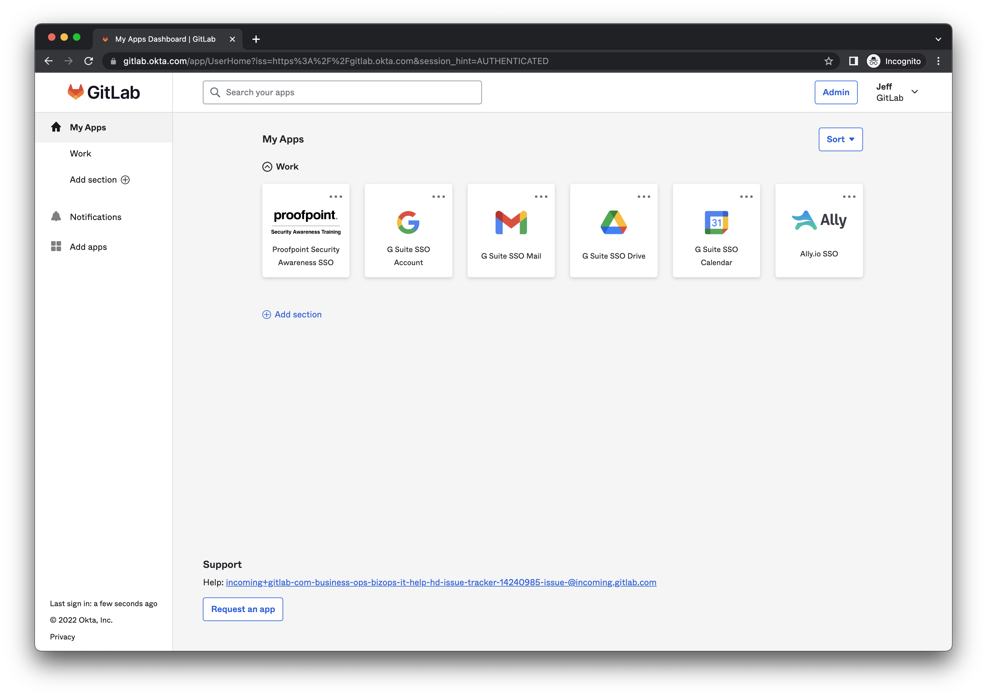
Task: Bookmark this page with star icon
Action: click(828, 61)
